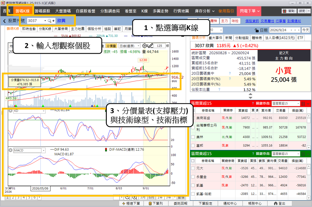Switch to the 即時走勢 tab
Screen dimensions: 312x207
[x=29, y=29]
